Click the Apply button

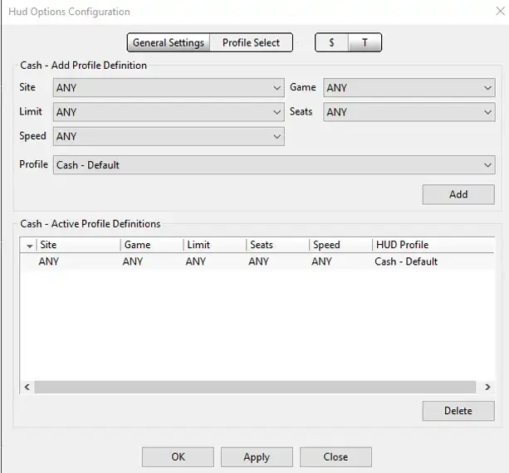point(257,456)
